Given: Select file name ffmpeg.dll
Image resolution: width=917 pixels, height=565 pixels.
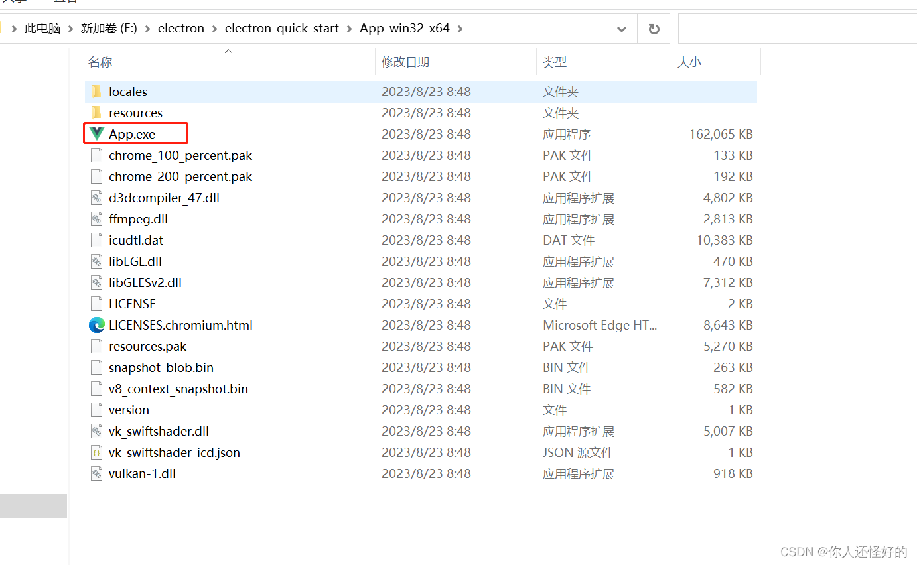Looking at the screenshot, I should [x=138, y=219].
